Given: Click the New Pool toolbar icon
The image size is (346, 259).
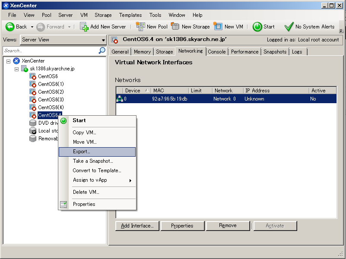Looking at the screenshot, I should 140,26.
